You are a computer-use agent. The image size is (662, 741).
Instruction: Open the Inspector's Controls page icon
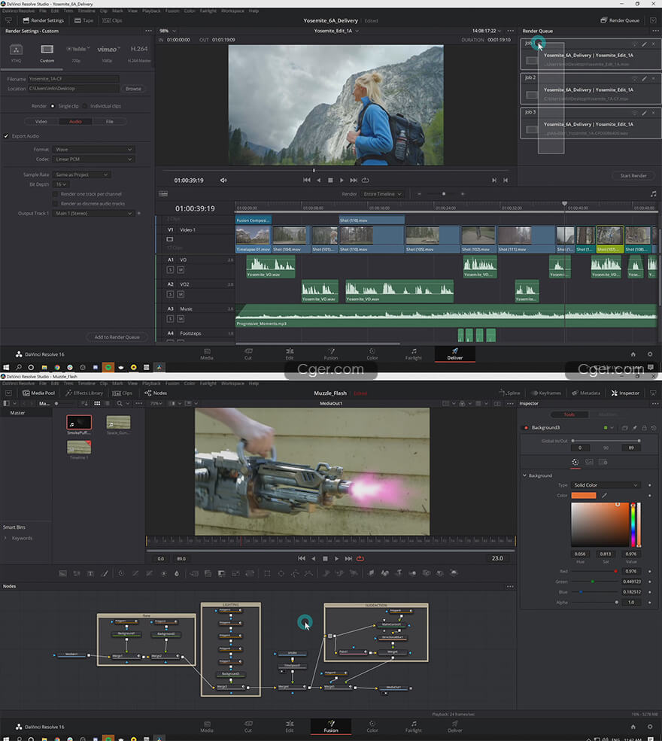[575, 462]
